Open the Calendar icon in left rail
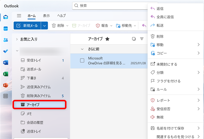Image resolution: width=204 pixels, height=139 pixels. point(6,28)
